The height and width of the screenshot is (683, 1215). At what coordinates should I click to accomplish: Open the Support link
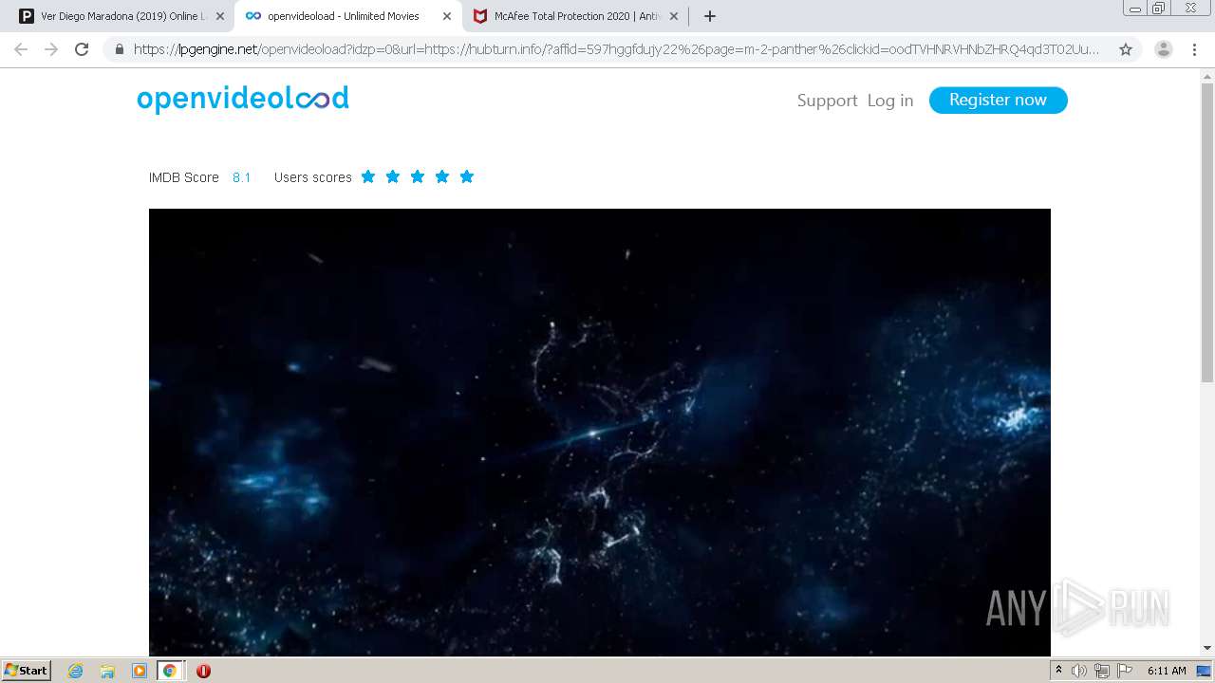827,101
